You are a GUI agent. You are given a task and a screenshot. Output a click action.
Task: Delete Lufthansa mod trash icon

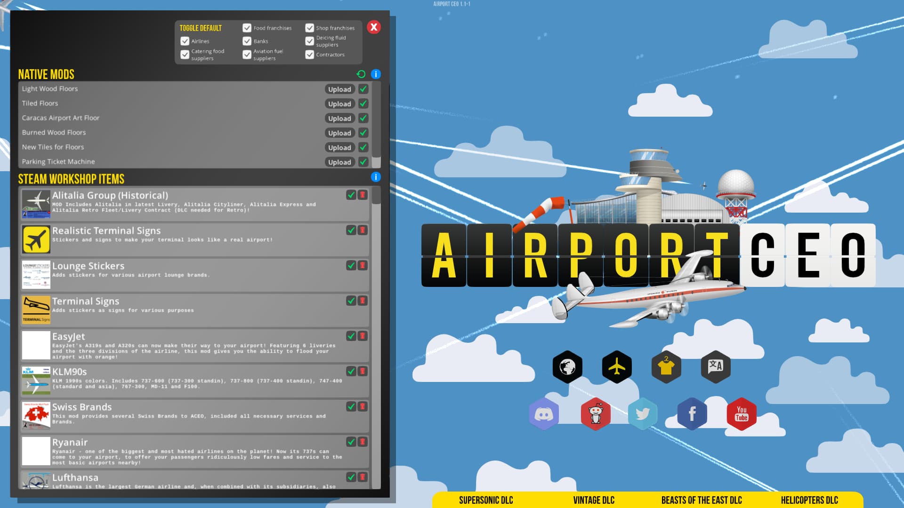363,477
